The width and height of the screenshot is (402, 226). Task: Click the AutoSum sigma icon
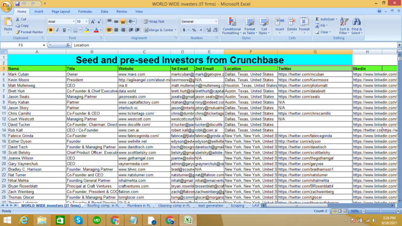click(x=317, y=19)
